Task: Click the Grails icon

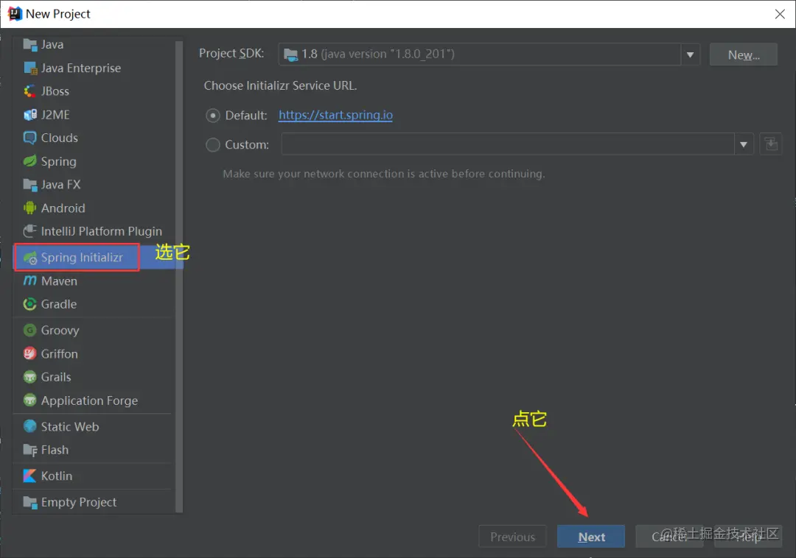Action: (x=30, y=377)
